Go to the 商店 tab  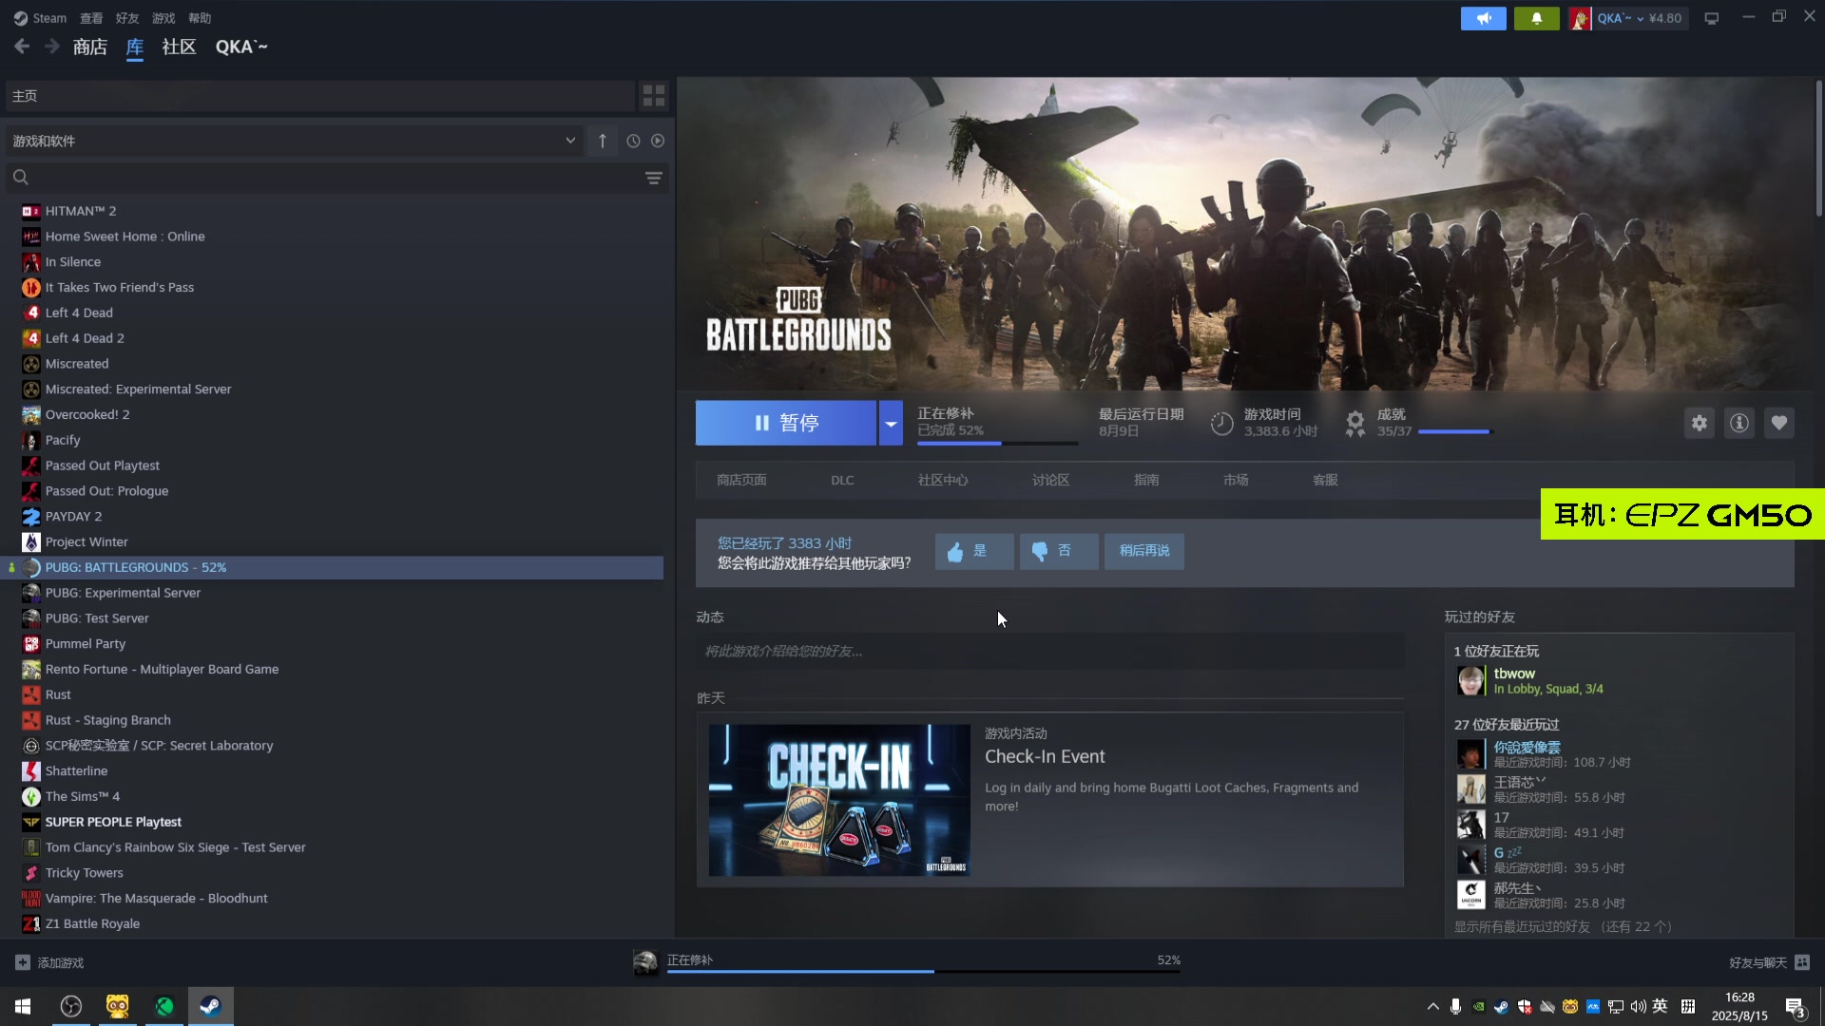click(x=90, y=47)
